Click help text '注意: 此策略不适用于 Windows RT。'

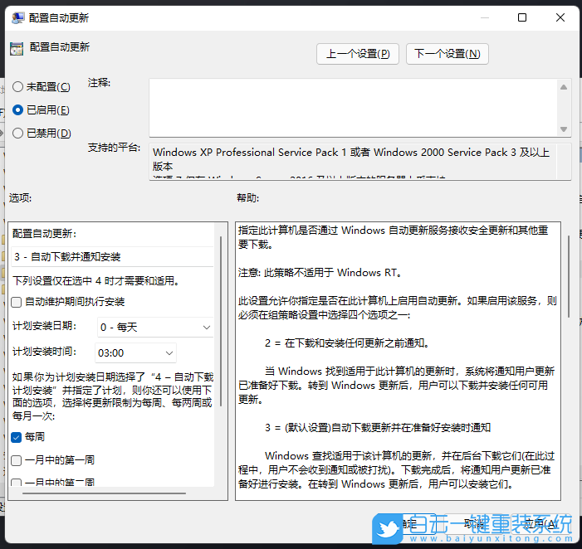click(320, 273)
